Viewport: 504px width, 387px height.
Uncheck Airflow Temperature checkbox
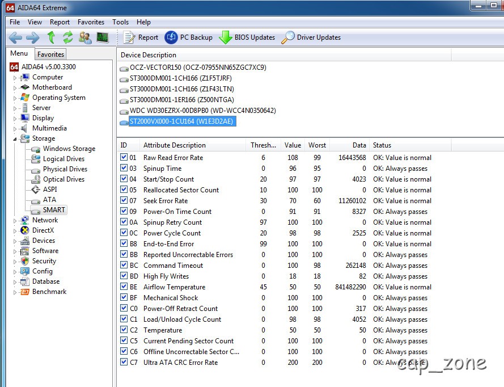coord(124,287)
